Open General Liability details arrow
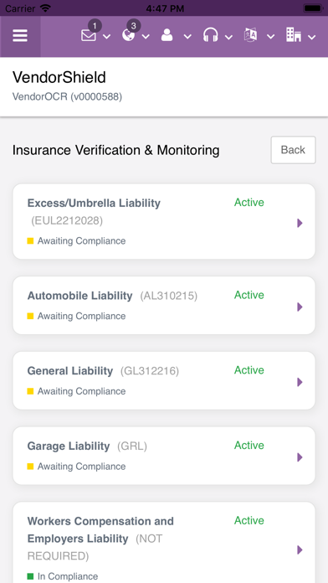 tap(300, 382)
